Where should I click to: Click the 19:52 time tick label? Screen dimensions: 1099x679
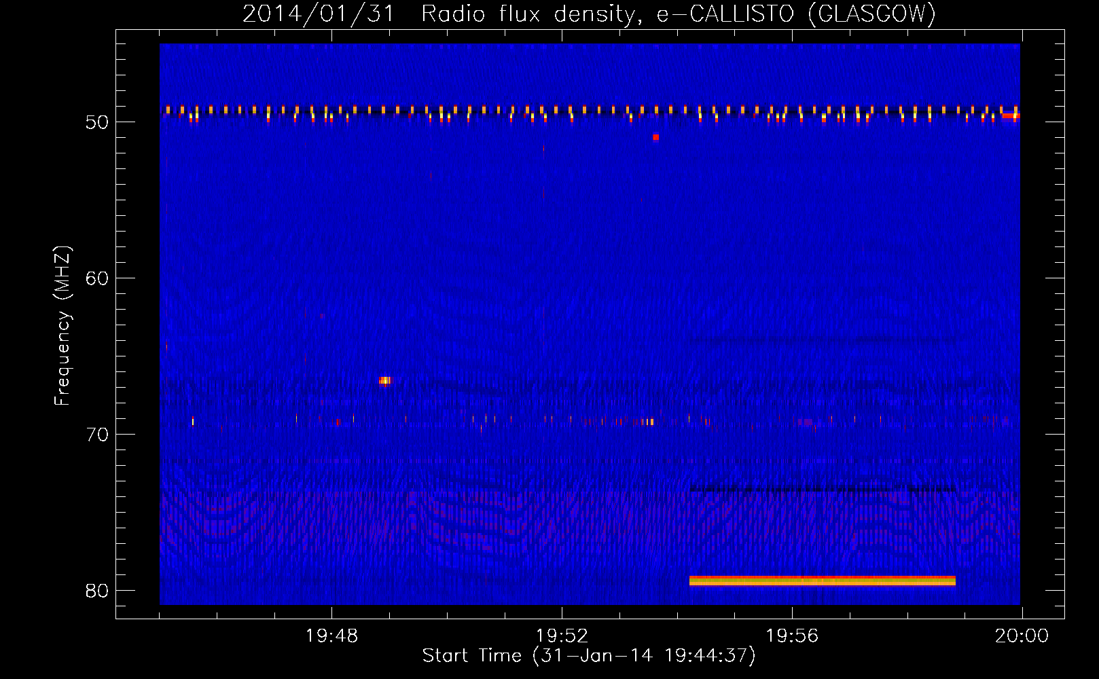562,636
